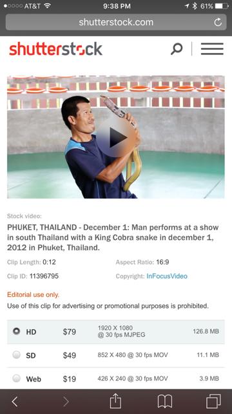
Task: Click the Shutterstock logo
Action: 55,49
